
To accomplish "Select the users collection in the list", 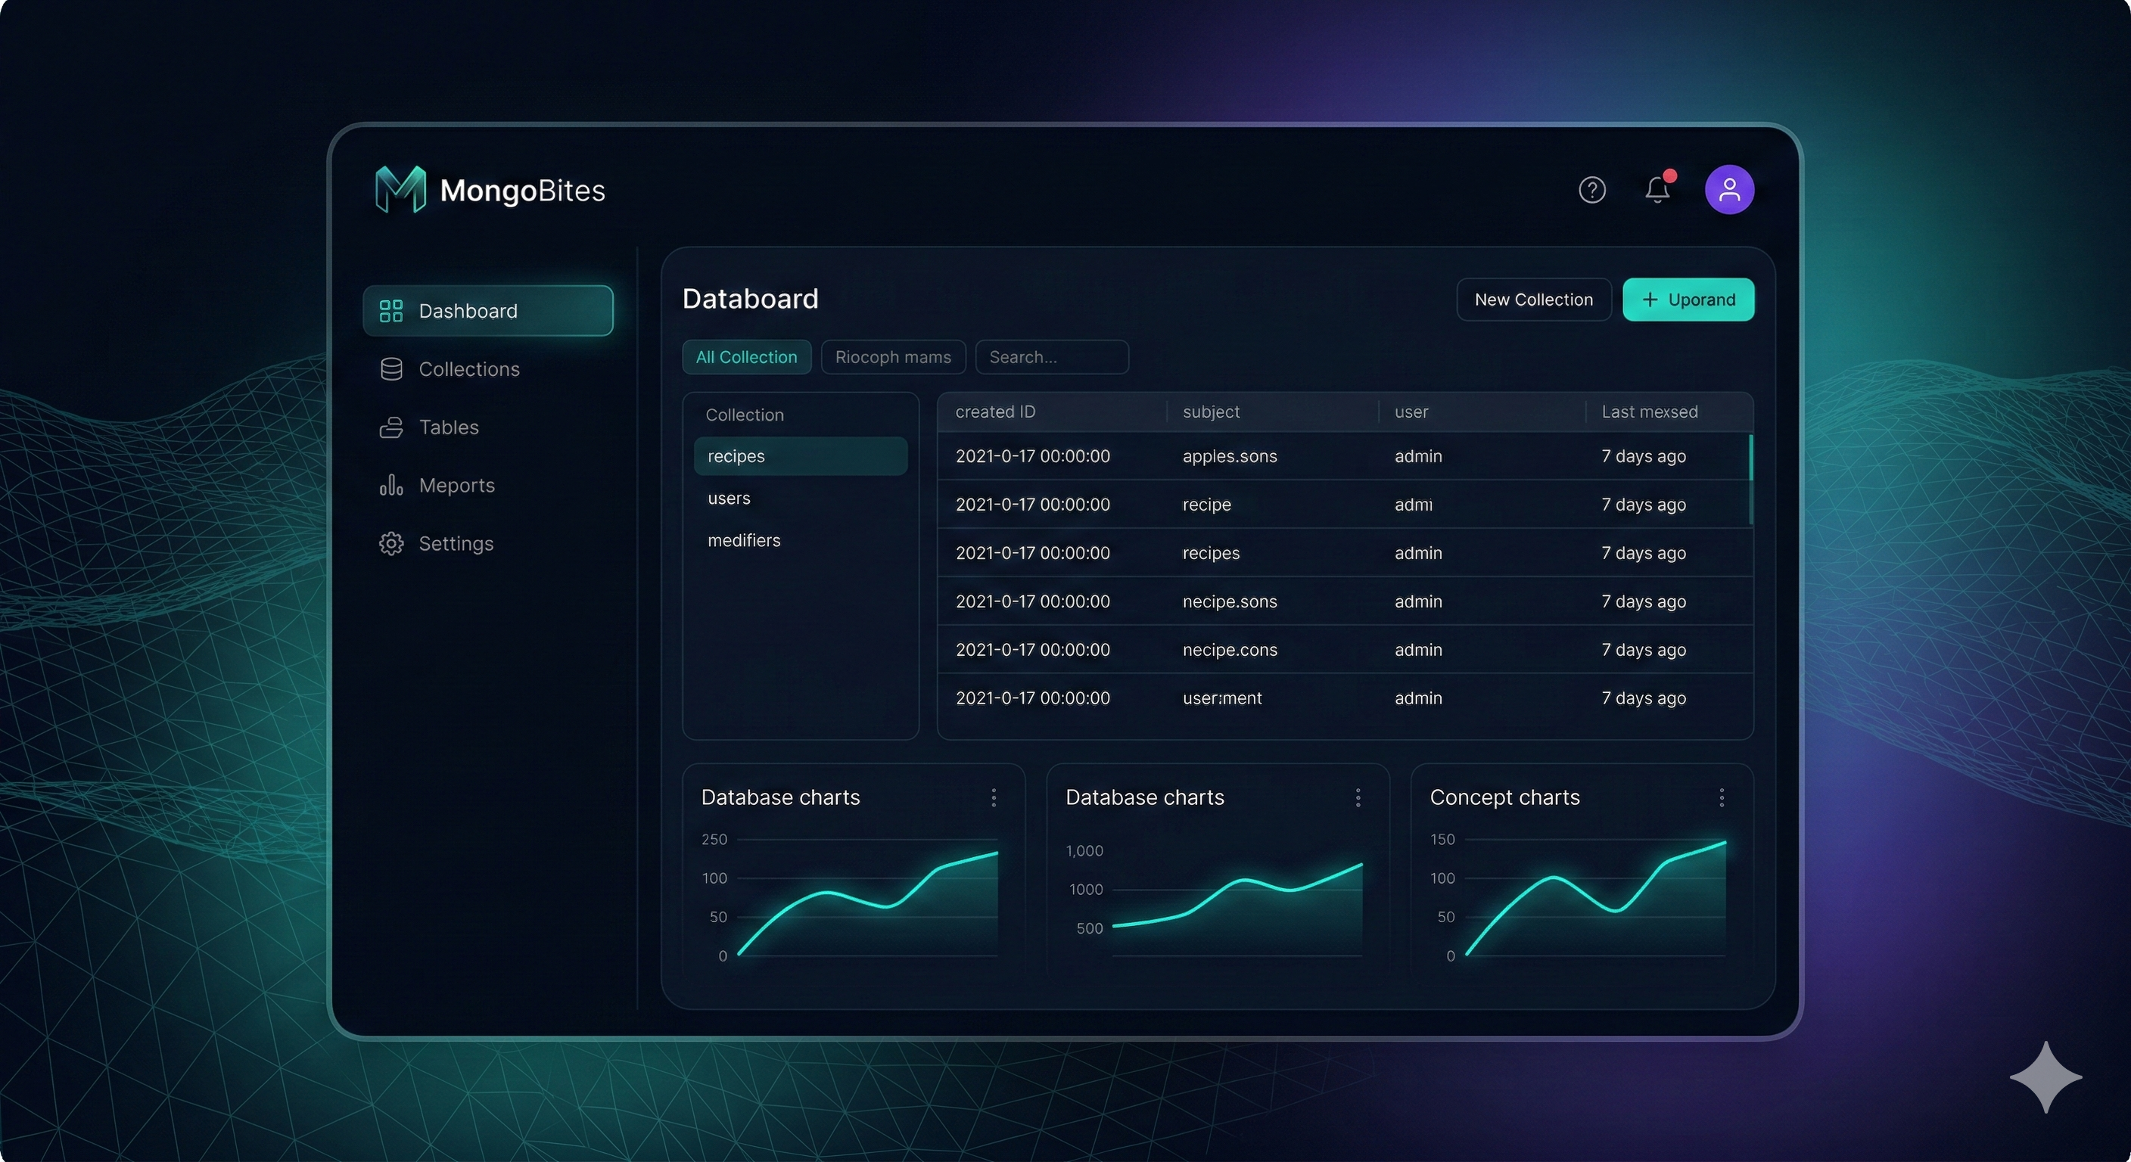I will 729,498.
